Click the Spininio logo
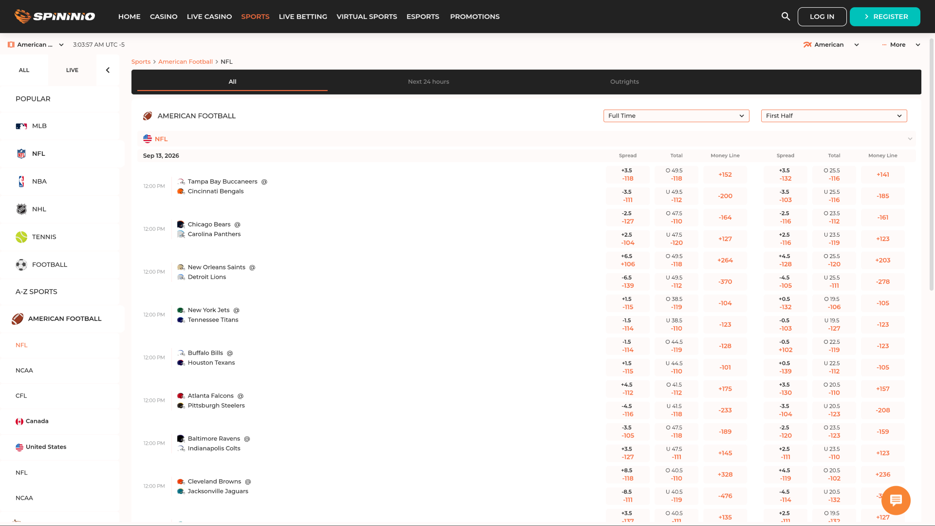Image resolution: width=935 pixels, height=526 pixels. 55,16
